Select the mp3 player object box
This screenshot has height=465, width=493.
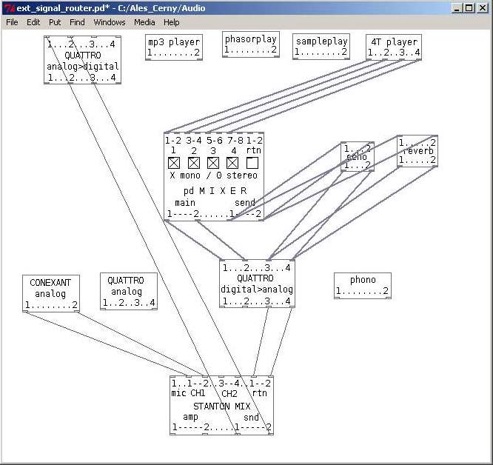click(x=174, y=47)
